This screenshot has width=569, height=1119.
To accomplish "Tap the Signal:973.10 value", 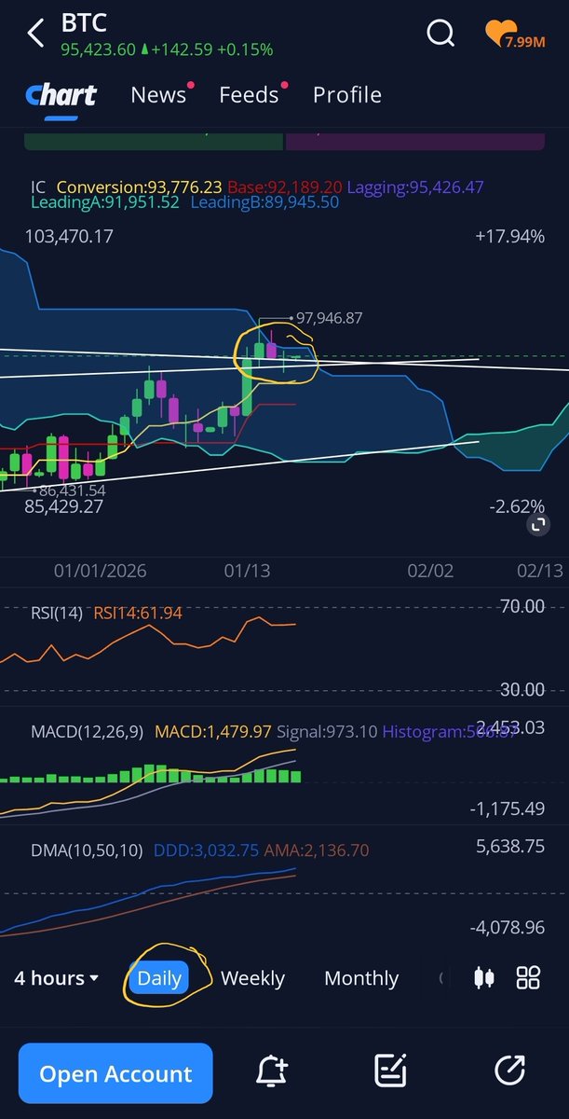I will (327, 732).
